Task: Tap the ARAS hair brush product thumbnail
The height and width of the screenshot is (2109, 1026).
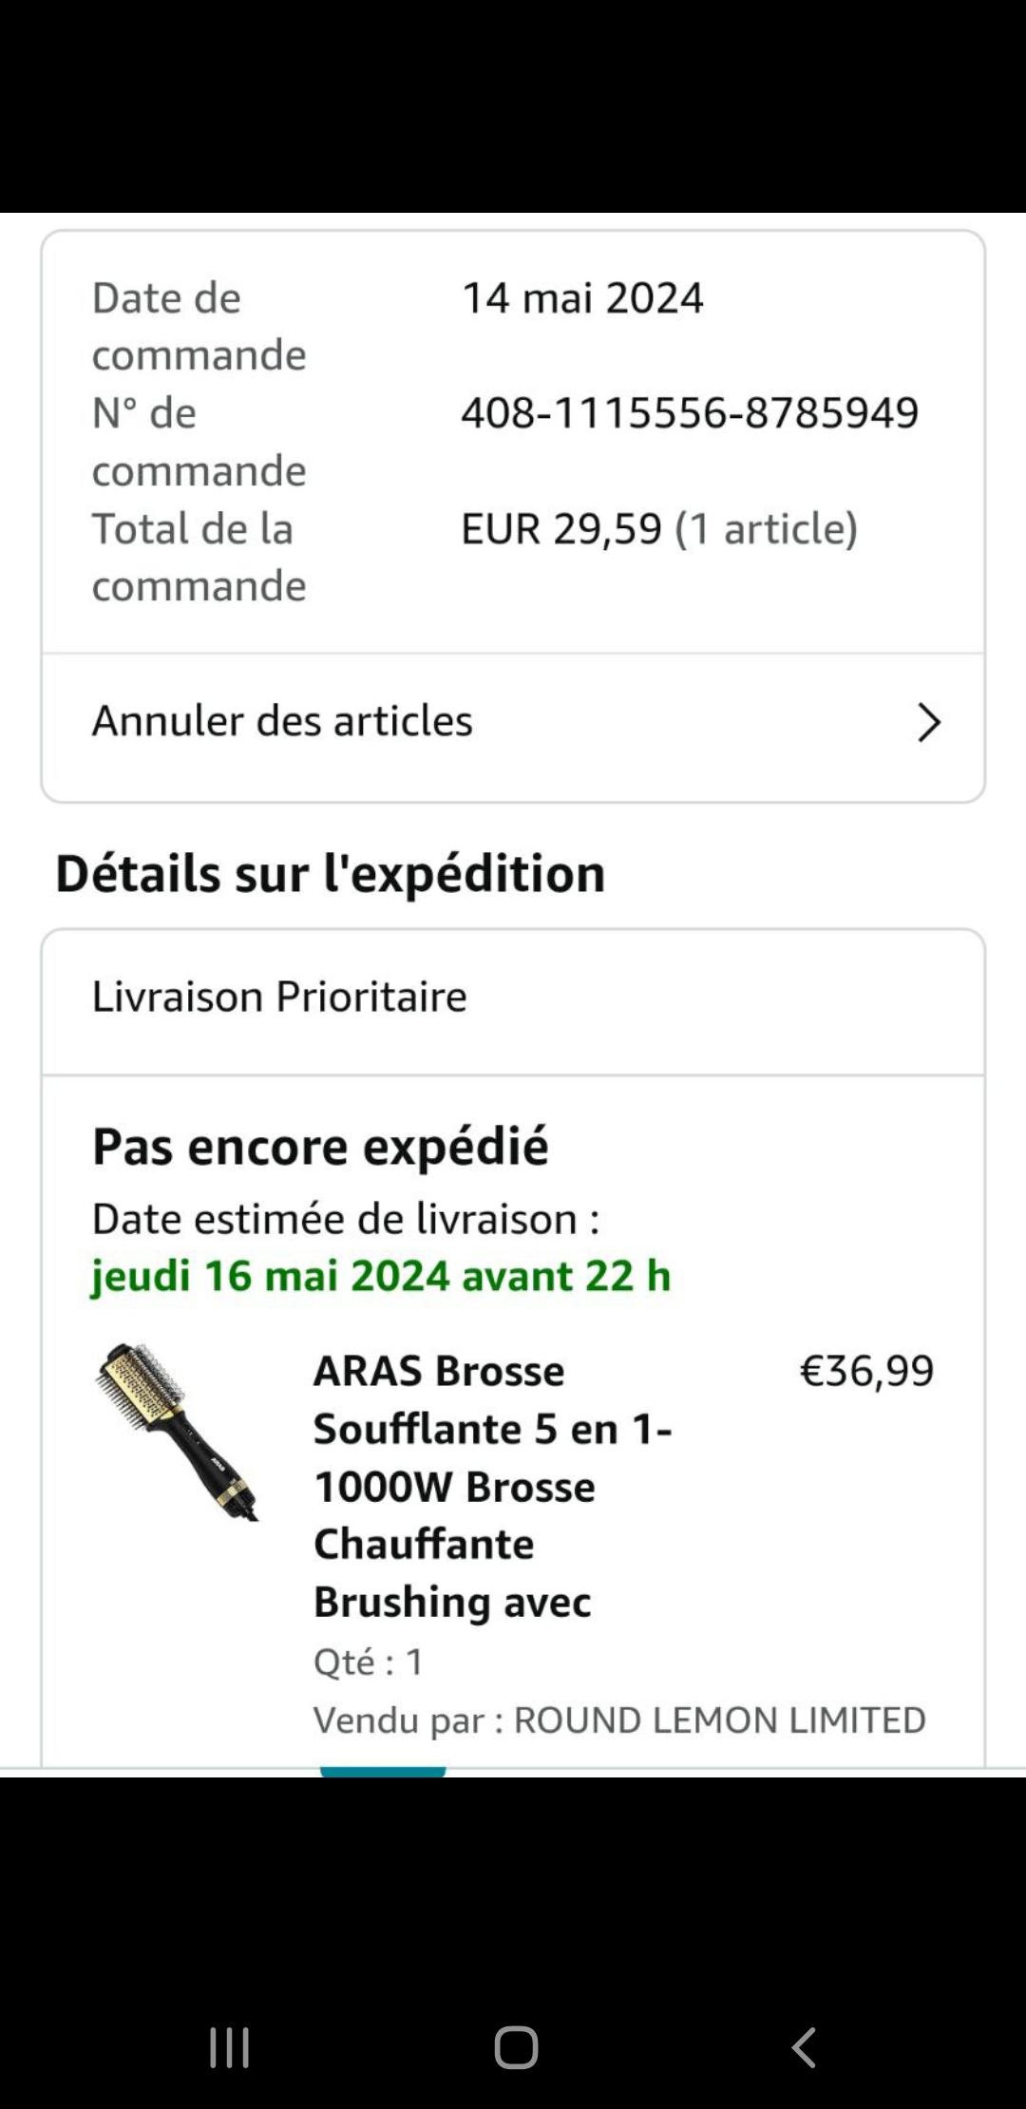Action: click(176, 1432)
